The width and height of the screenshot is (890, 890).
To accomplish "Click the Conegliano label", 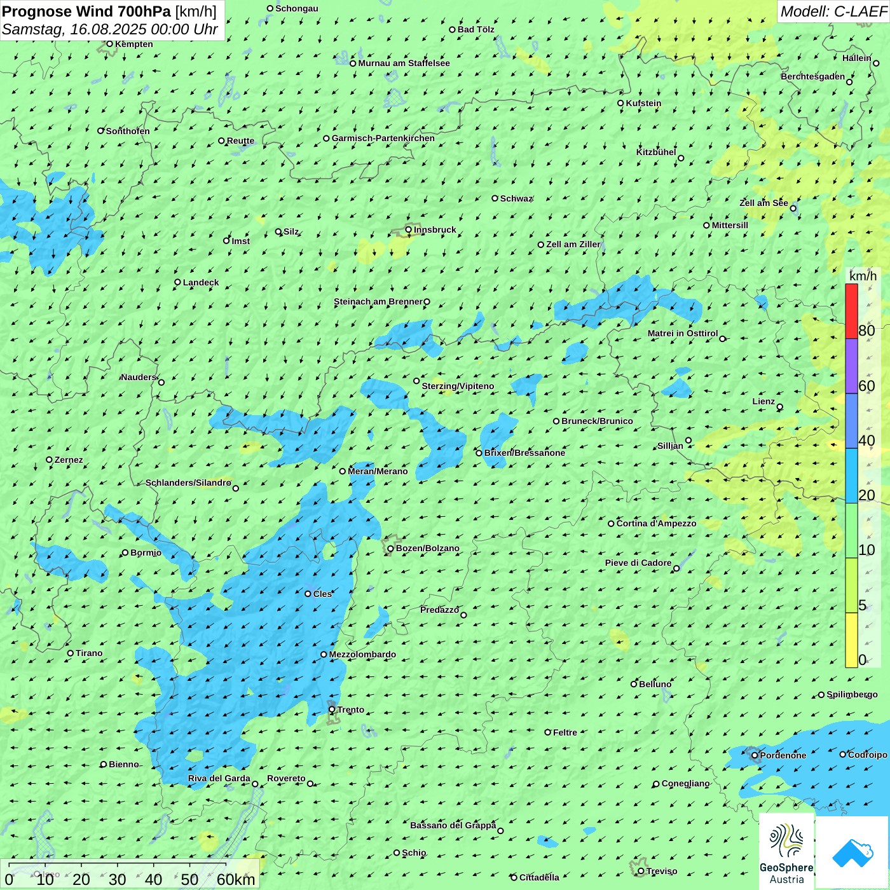I will click(x=685, y=783).
